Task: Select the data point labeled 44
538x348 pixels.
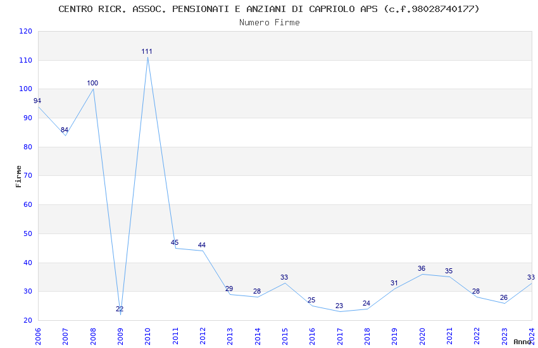Action: (202, 245)
